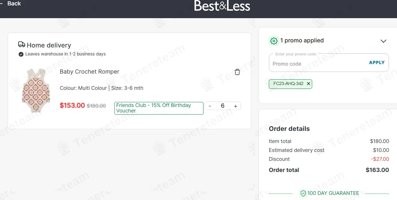Increase romper quantity with plus button
The image size is (397, 200).
(236, 106)
